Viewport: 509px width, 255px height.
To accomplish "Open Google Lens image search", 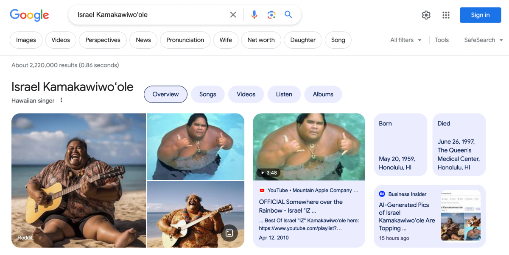I will tap(271, 15).
